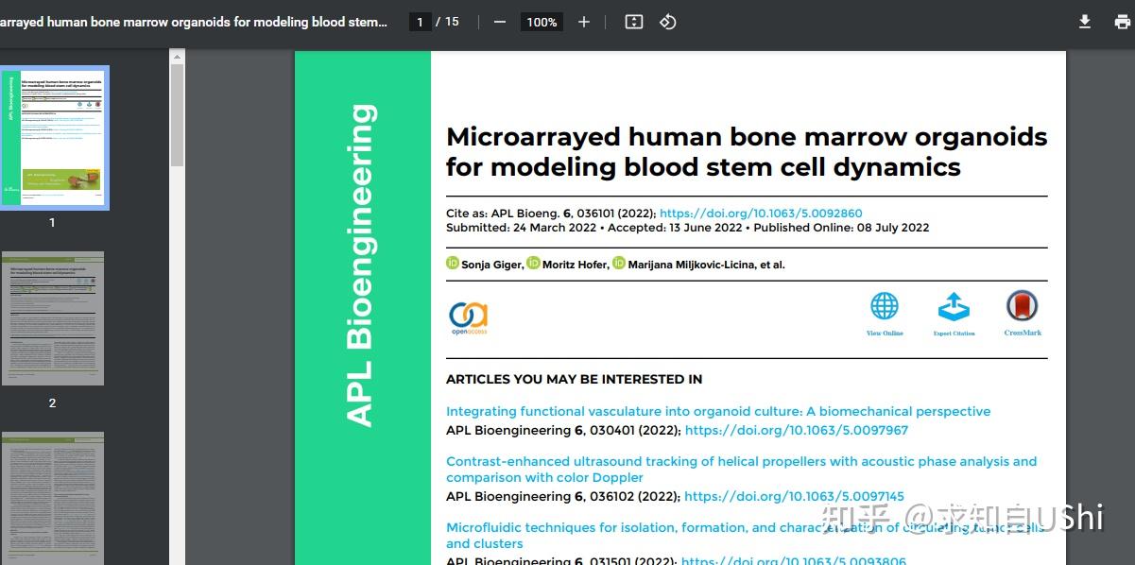Click the 100% zoom level field
The width and height of the screenshot is (1135, 565).
pyautogui.click(x=542, y=22)
